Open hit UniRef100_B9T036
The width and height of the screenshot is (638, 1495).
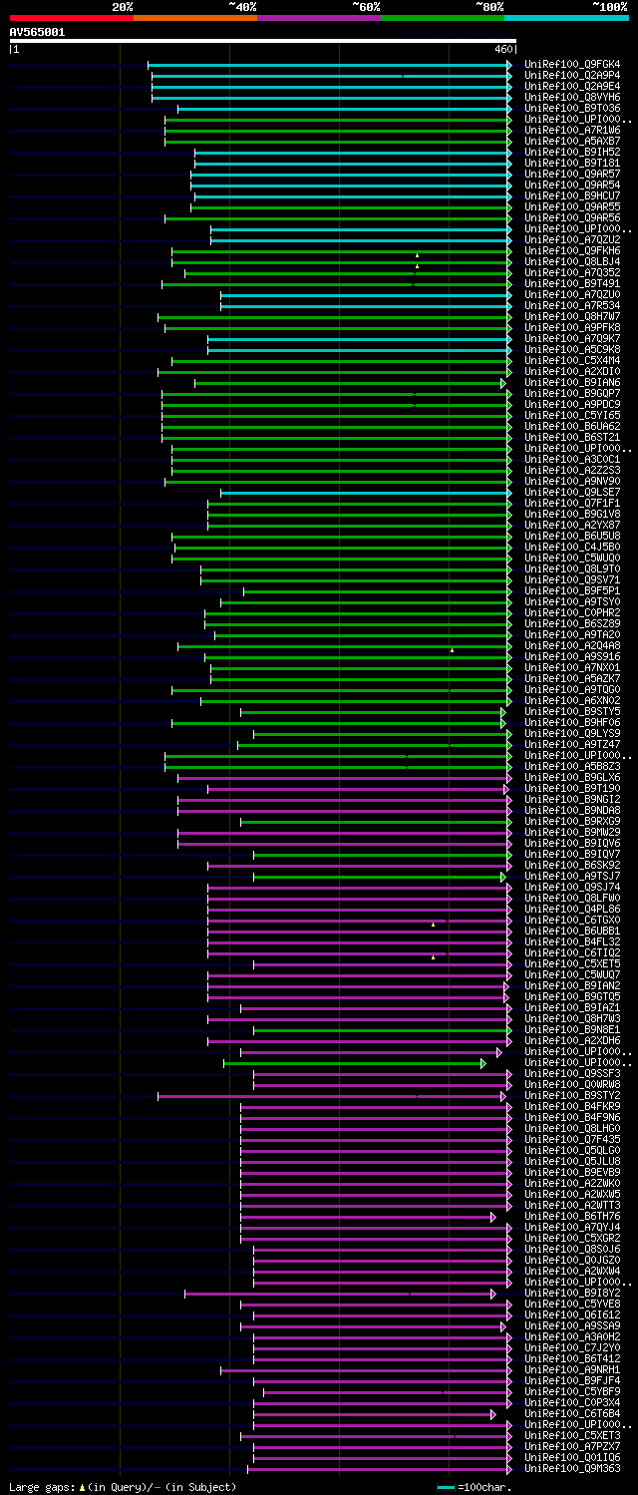click(572, 109)
